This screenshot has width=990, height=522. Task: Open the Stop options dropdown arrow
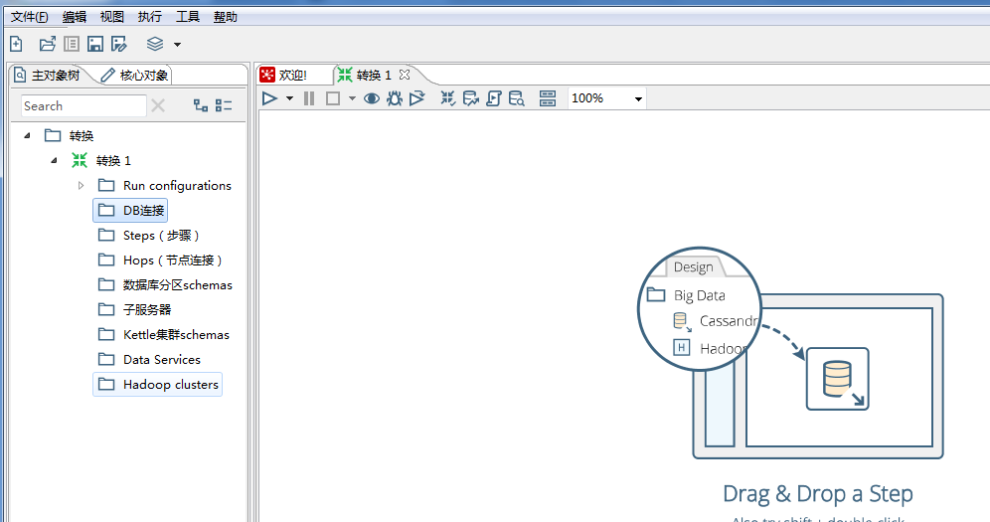coord(352,98)
